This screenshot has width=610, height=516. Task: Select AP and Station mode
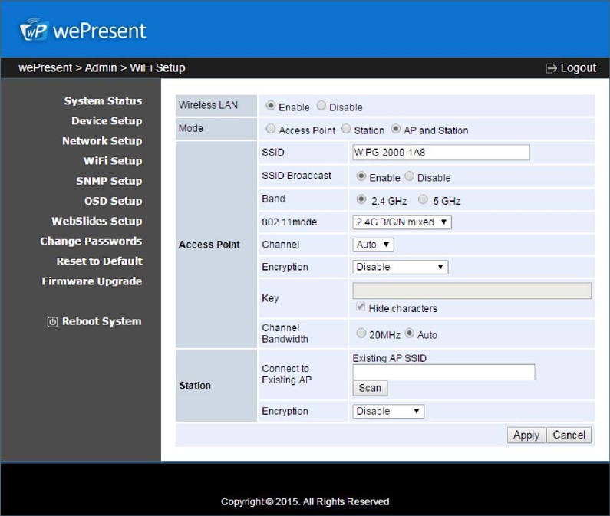pos(396,129)
